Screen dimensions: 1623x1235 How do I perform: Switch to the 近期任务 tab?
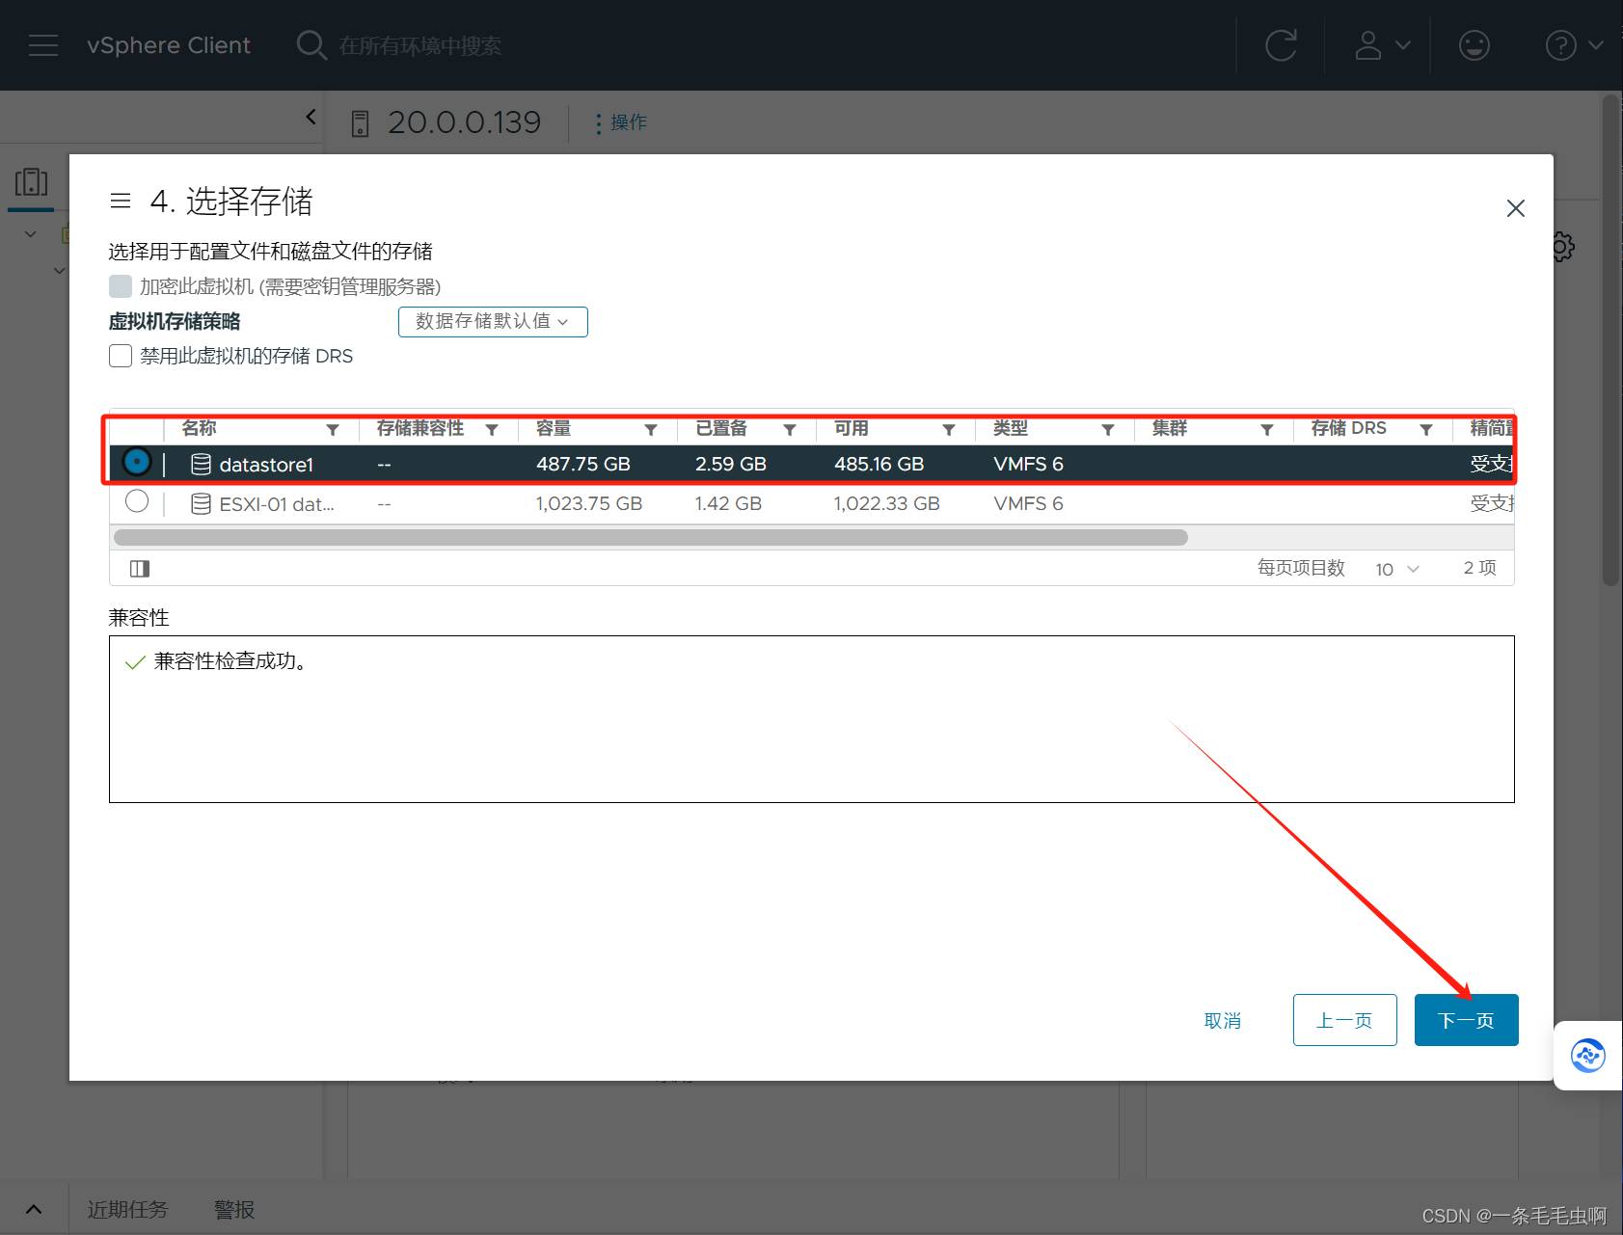pyautogui.click(x=127, y=1209)
